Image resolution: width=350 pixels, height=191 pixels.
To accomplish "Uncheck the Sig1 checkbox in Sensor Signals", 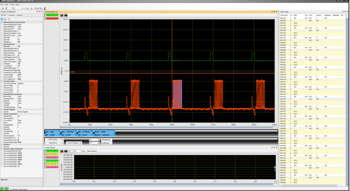I will (45, 151).
